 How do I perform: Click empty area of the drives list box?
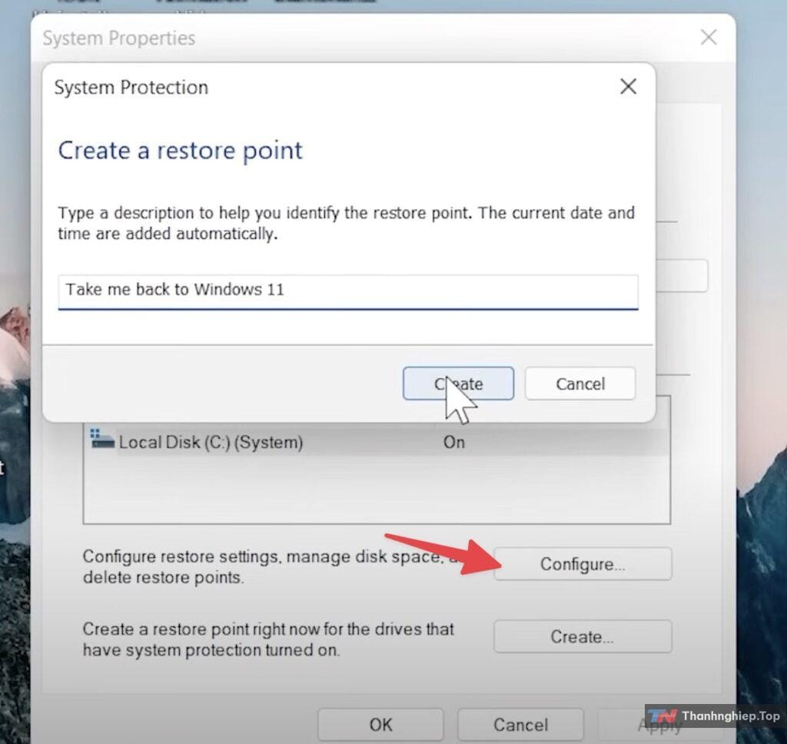point(375,492)
